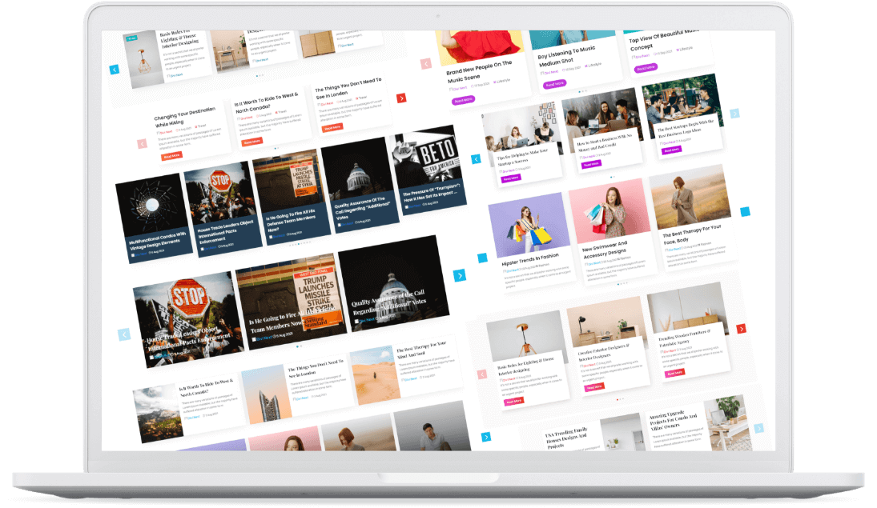
Task: Click purple Read More under Boy Listening To Music
Action: pos(554,84)
